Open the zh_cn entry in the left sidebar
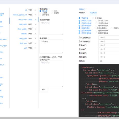This screenshot has width=119, height=119. click(x=2, y=65)
